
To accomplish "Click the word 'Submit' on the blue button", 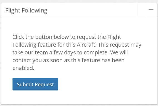I will point(25,84).
